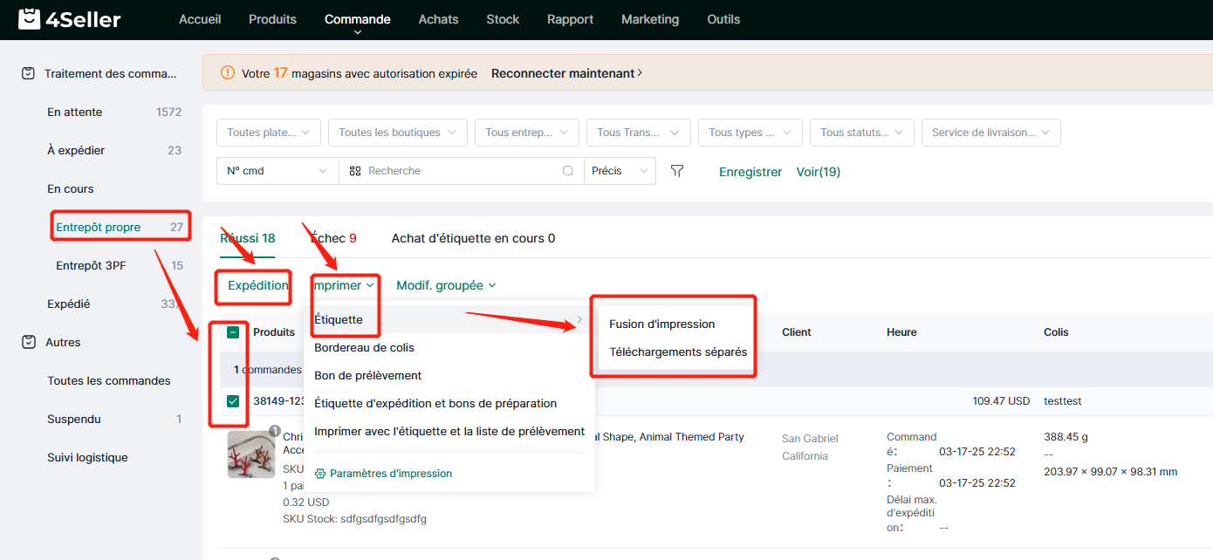Open the Tous types dropdown

(750, 133)
